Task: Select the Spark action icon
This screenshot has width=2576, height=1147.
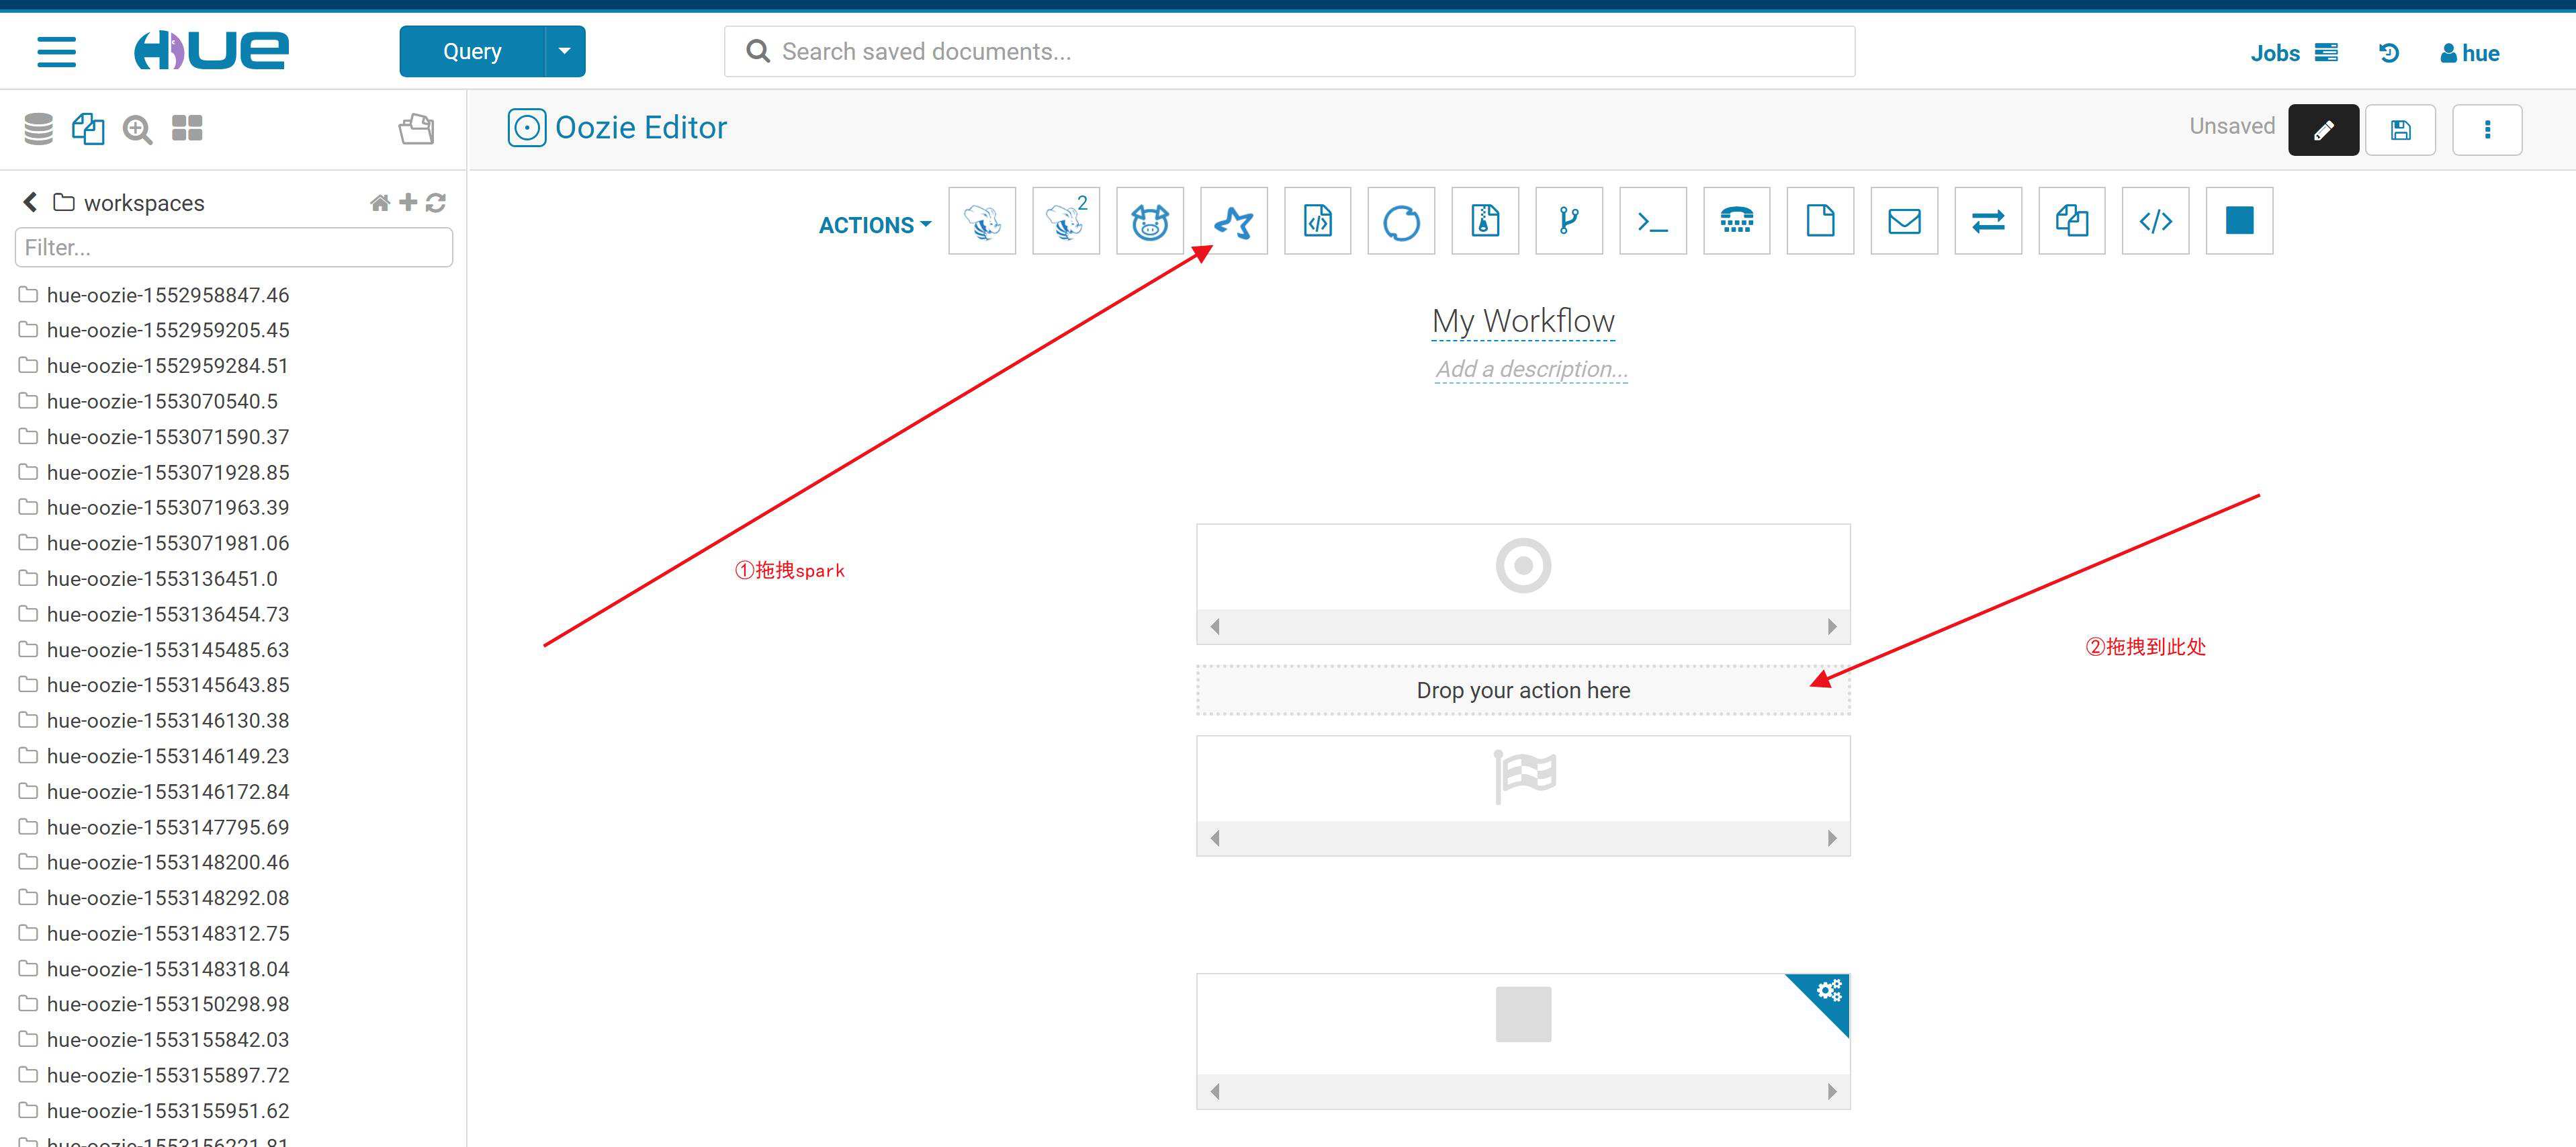Action: (1233, 221)
